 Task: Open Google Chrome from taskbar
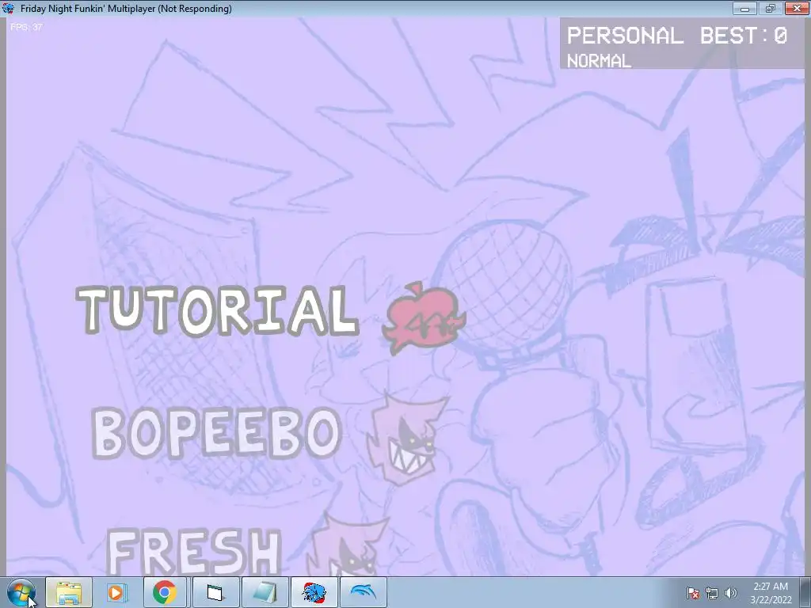[165, 592]
